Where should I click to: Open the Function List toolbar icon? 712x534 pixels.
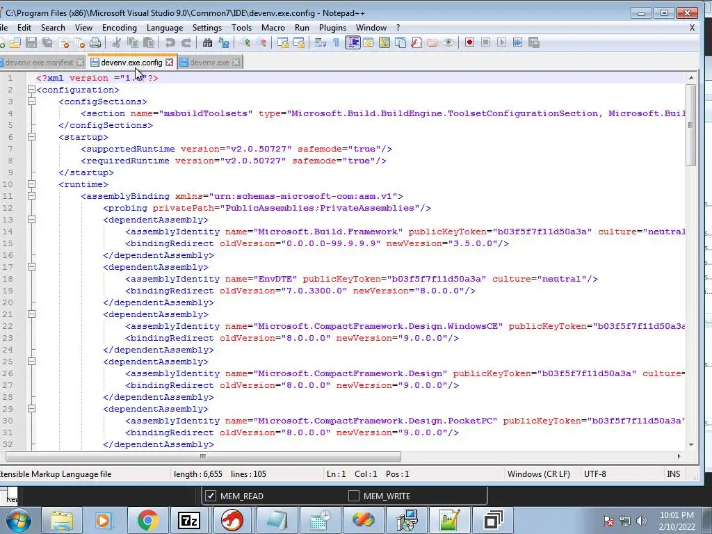(x=416, y=42)
